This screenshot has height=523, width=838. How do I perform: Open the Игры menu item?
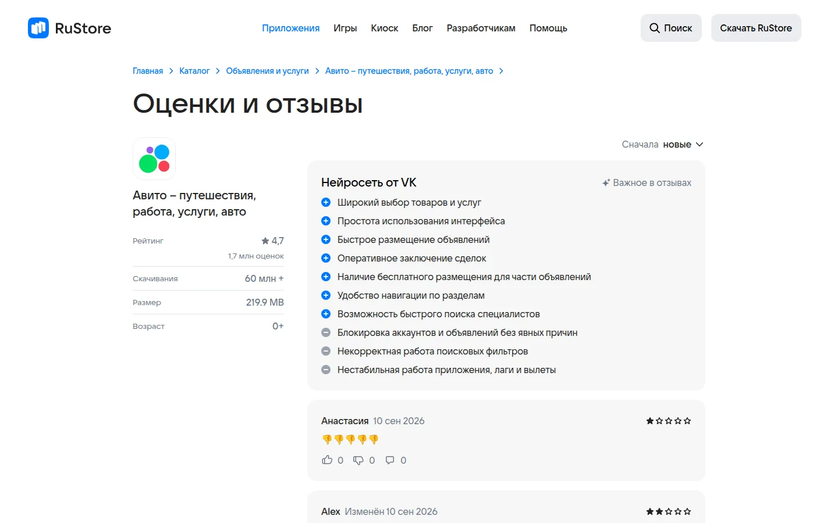coord(345,28)
